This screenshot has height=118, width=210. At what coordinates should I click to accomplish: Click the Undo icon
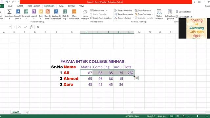[7, 2]
